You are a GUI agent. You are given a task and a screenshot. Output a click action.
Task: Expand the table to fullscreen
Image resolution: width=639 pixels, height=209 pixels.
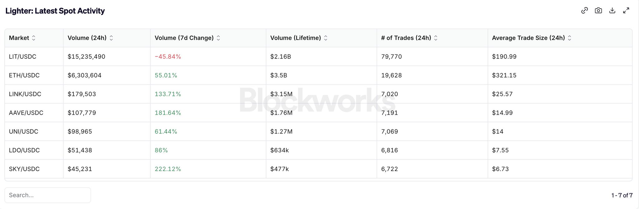click(626, 11)
